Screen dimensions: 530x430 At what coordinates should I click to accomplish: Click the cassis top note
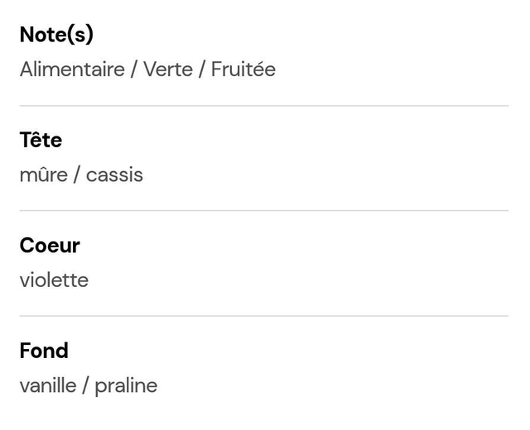pos(114,174)
